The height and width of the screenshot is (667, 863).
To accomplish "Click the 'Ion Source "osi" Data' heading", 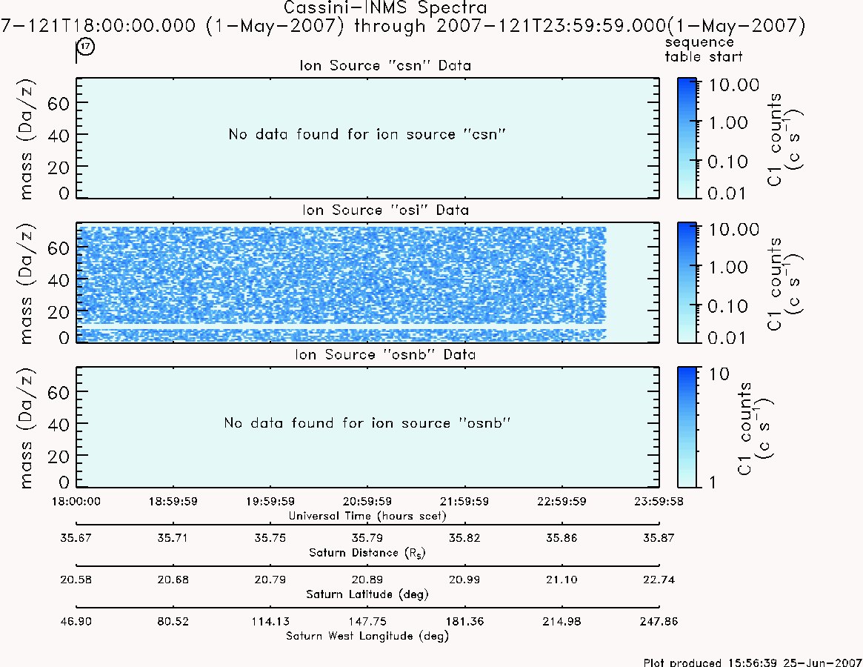I will coord(385,210).
